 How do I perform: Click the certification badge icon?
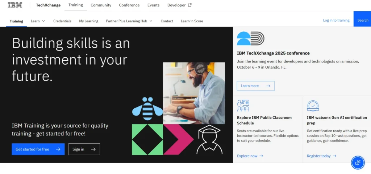click(x=313, y=106)
